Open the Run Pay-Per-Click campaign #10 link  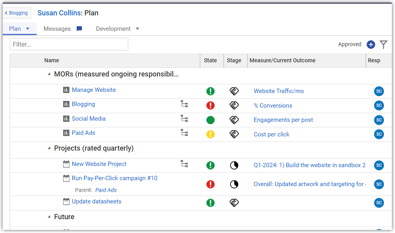tap(114, 178)
